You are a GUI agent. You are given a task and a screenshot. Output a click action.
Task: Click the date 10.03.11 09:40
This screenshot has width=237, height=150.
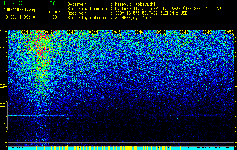(x=19, y=17)
